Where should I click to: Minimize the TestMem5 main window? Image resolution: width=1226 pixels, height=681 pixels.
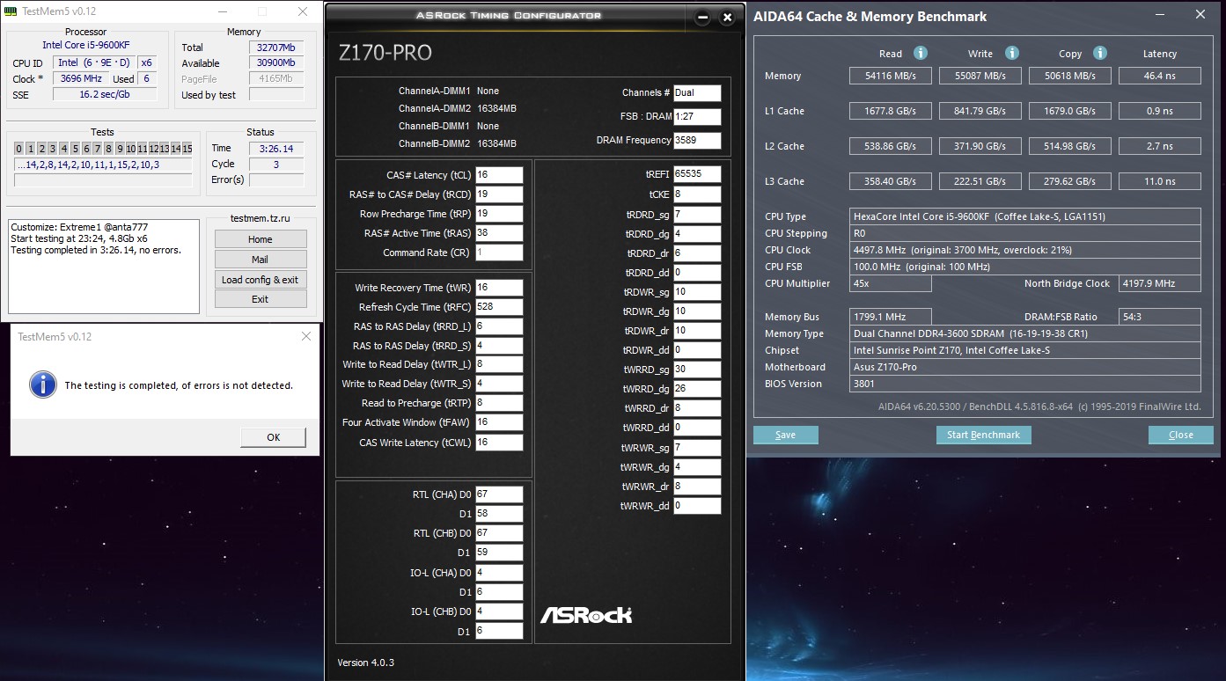222,12
